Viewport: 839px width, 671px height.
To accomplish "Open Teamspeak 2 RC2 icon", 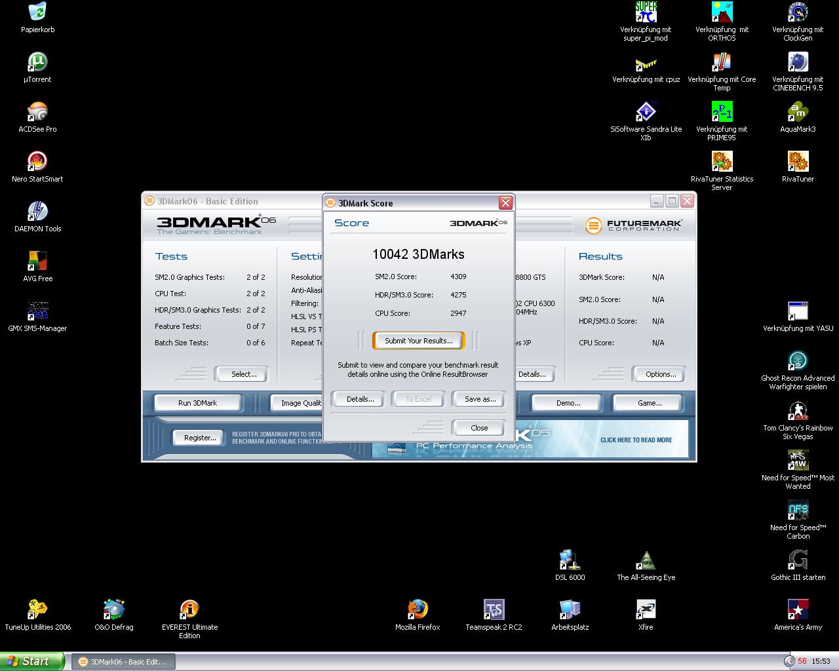I will pyautogui.click(x=494, y=610).
